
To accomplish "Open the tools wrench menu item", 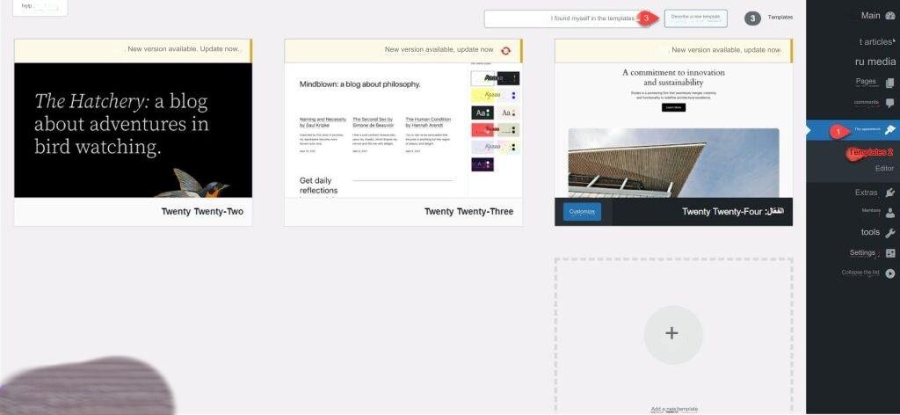I will pos(876,232).
